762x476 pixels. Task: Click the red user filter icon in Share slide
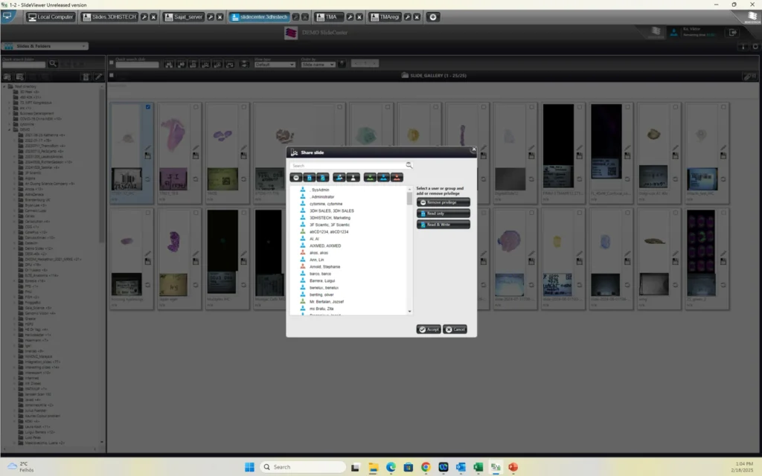click(397, 178)
